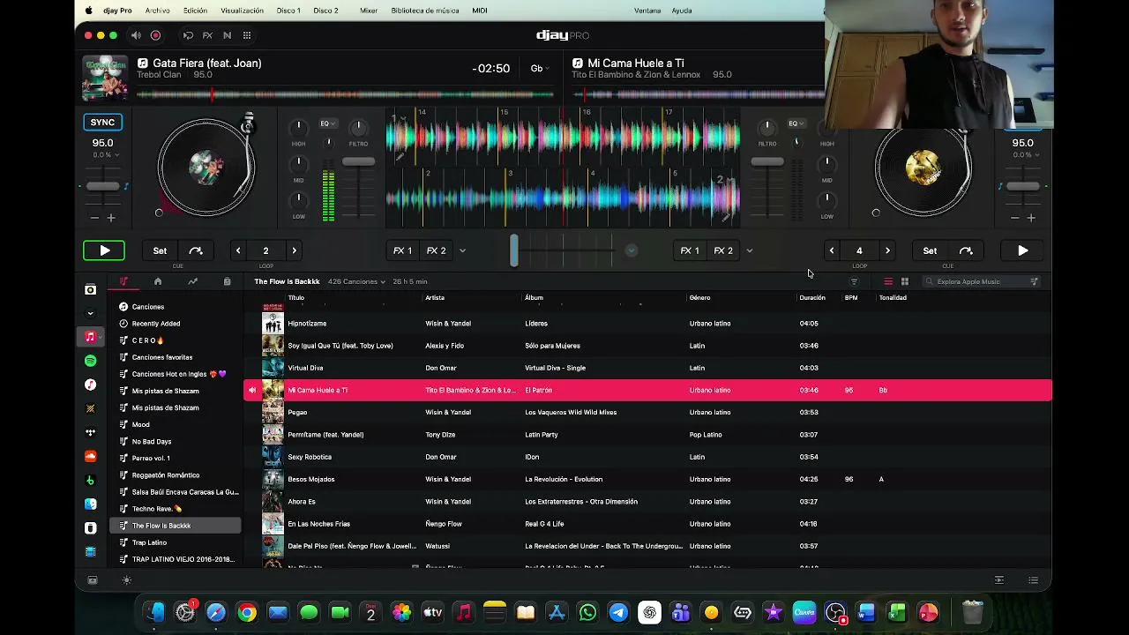The height and width of the screenshot is (635, 1129).
Task: Open the Apple Music source in sidebar
Action: pyautogui.click(x=90, y=337)
